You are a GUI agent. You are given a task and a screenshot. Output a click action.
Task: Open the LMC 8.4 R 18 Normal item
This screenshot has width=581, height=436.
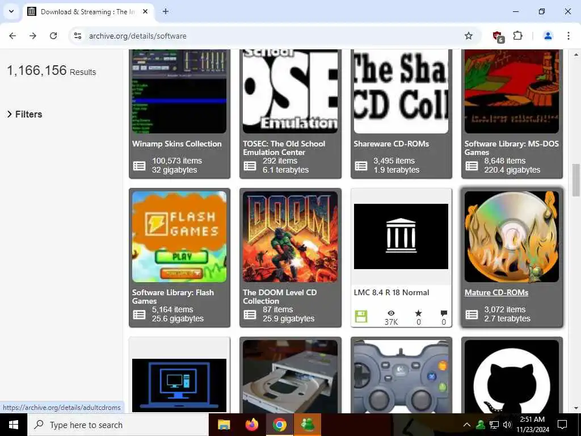(x=391, y=292)
